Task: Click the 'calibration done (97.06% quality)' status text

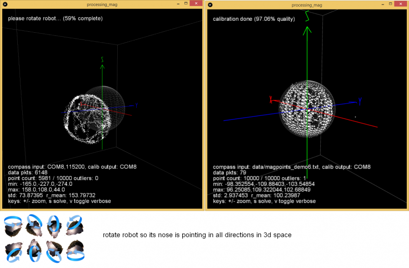Action: tap(254, 19)
